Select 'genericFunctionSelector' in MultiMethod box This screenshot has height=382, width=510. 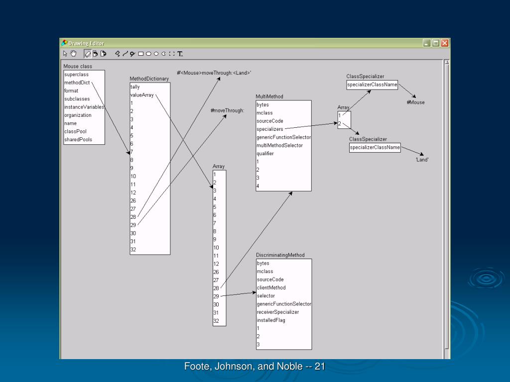click(283, 137)
